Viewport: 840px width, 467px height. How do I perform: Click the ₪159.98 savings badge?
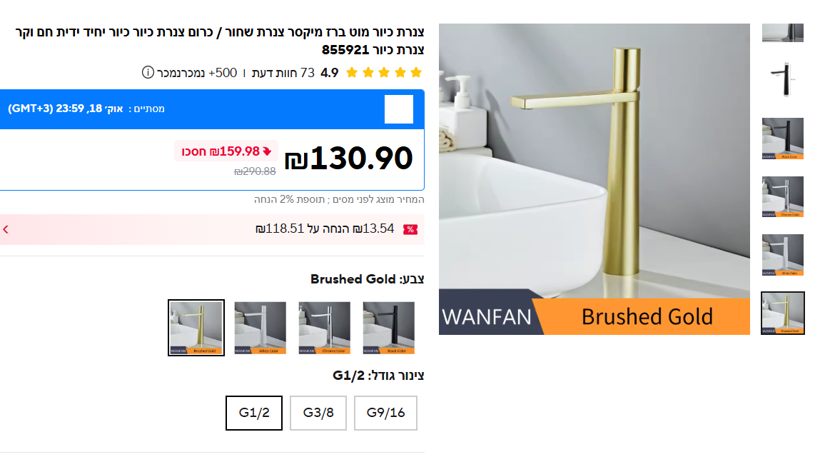(226, 151)
